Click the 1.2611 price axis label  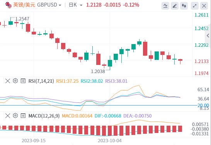tap(201, 15)
